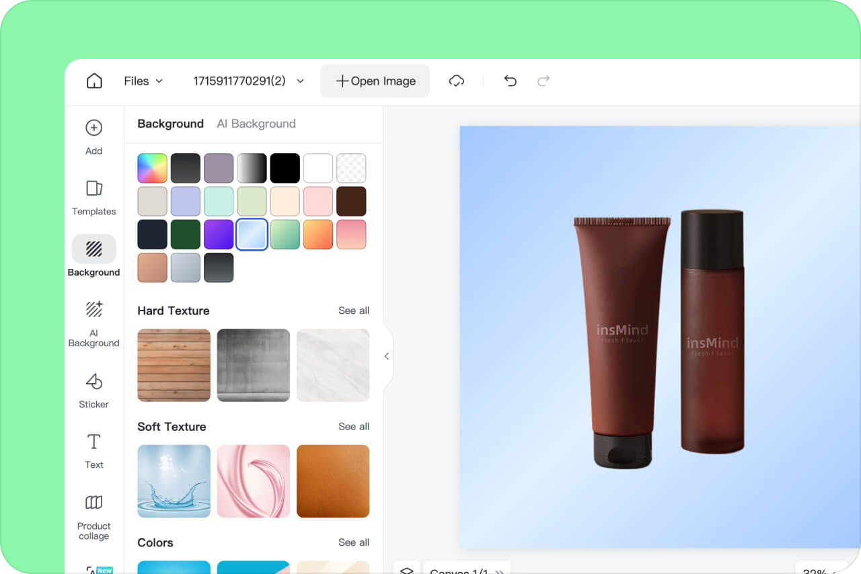
Task: Select the Background tool in sidebar
Action: pos(94,256)
